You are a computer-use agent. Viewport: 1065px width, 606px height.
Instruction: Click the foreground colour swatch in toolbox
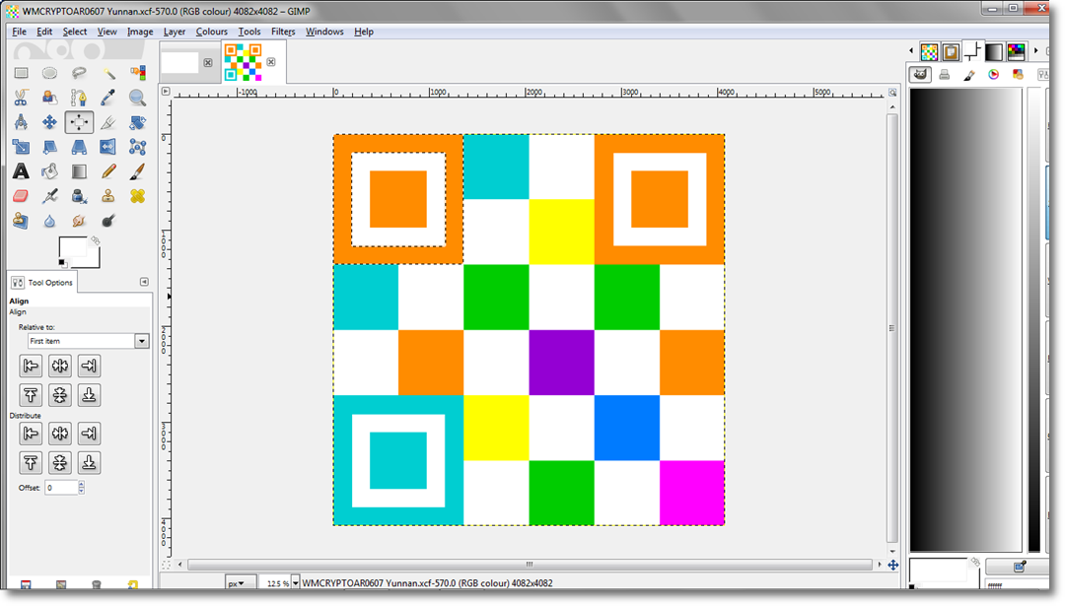tap(73, 247)
